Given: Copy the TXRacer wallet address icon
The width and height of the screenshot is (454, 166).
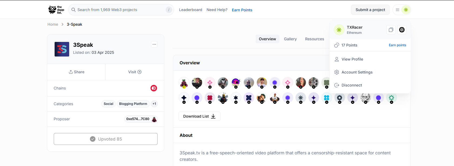Looking at the screenshot, I should [x=391, y=30].
